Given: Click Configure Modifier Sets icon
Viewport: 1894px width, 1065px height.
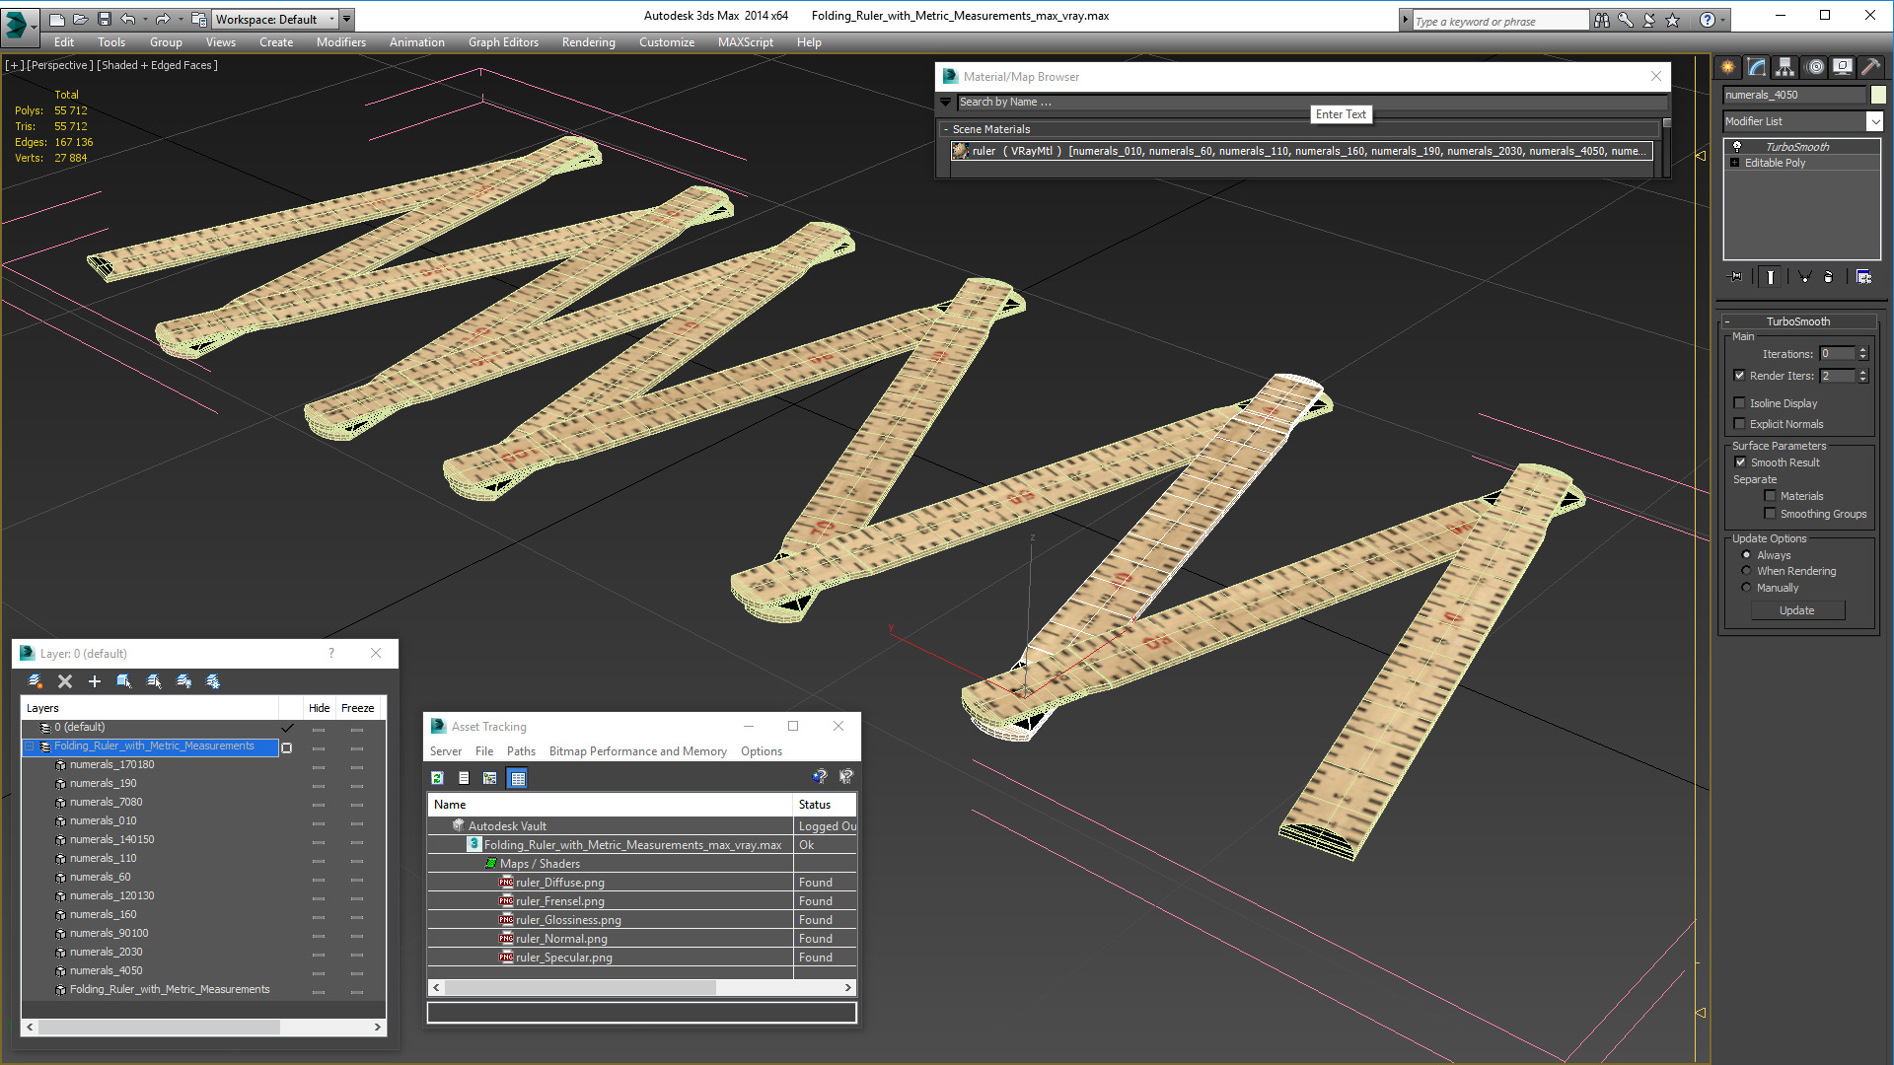Looking at the screenshot, I should tap(1863, 277).
